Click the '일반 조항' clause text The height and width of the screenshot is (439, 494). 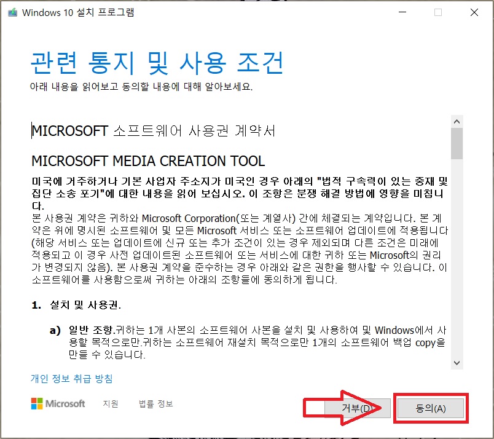pyautogui.click(x=90, y=330)
